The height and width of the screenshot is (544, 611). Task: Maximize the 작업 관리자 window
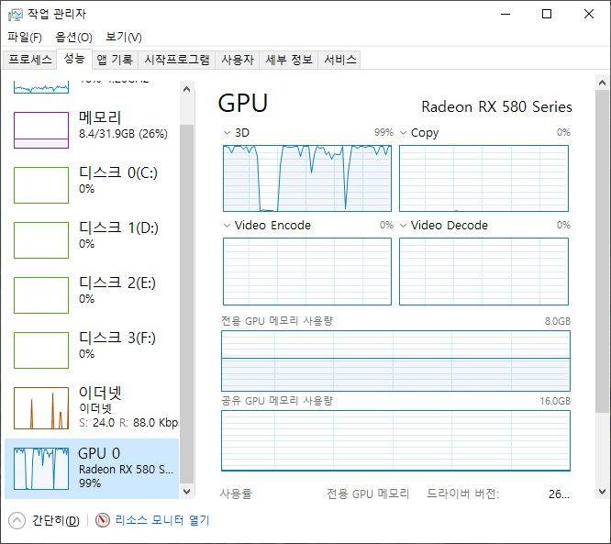tap(547, 15)
